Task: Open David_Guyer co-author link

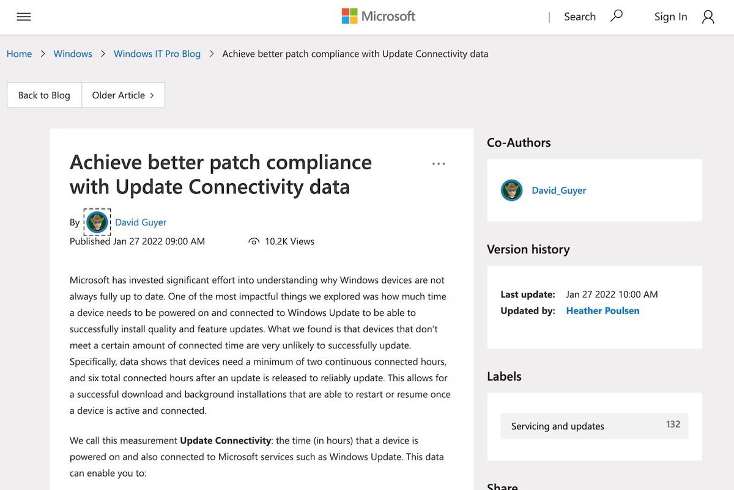Action: (x=559, y=191)
